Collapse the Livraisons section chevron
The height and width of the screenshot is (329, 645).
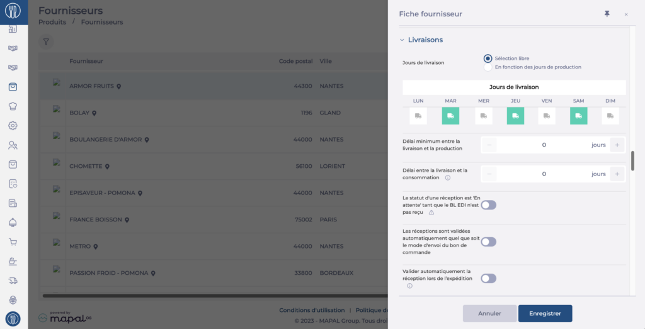(x=402, y=40)
